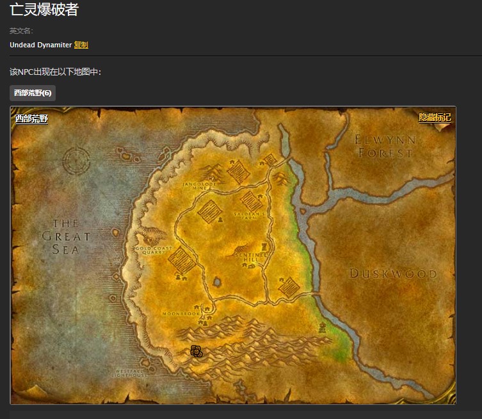Image resolution: width=482 pixels, height=419 pixels.
Task: Click the Jangolode Mine mountain icon
Action: click(213, 171)
